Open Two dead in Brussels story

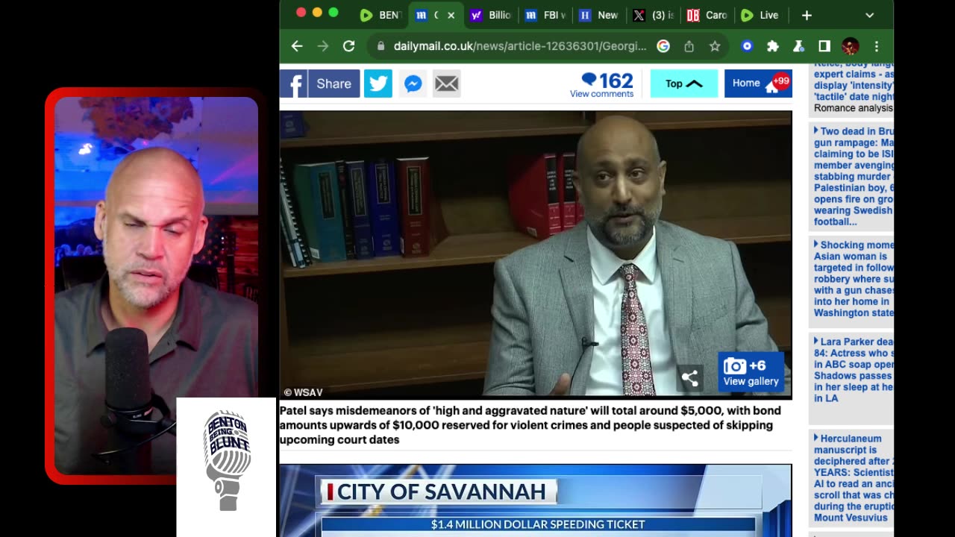point(854,176)
